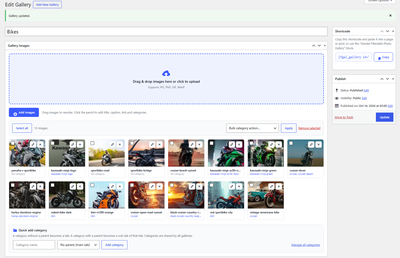Edit the black-cruiser-country image

click(192, 186)
